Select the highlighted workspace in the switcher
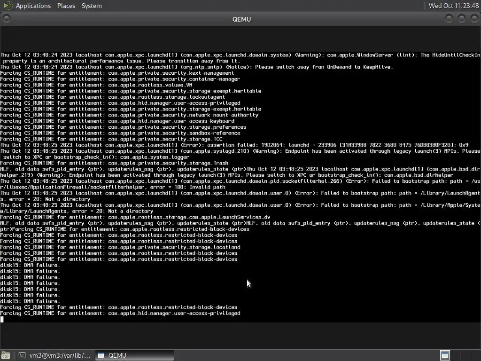The image size is (481, 361). pyautogui.click(x=445, y=355)
